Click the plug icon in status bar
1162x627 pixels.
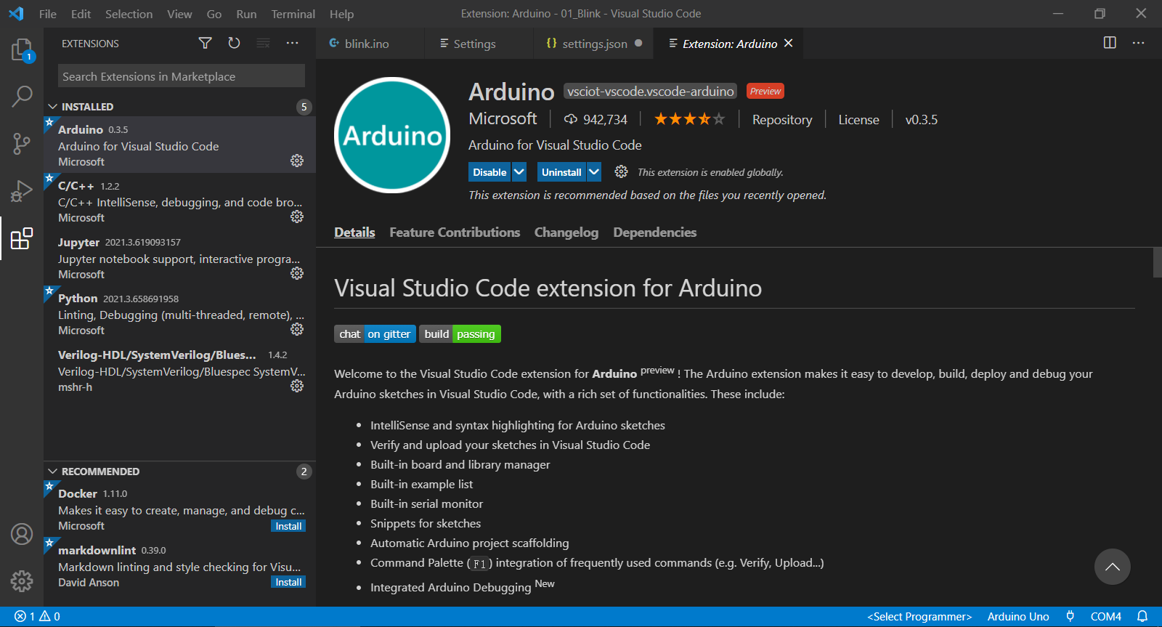coord(1070,616)
